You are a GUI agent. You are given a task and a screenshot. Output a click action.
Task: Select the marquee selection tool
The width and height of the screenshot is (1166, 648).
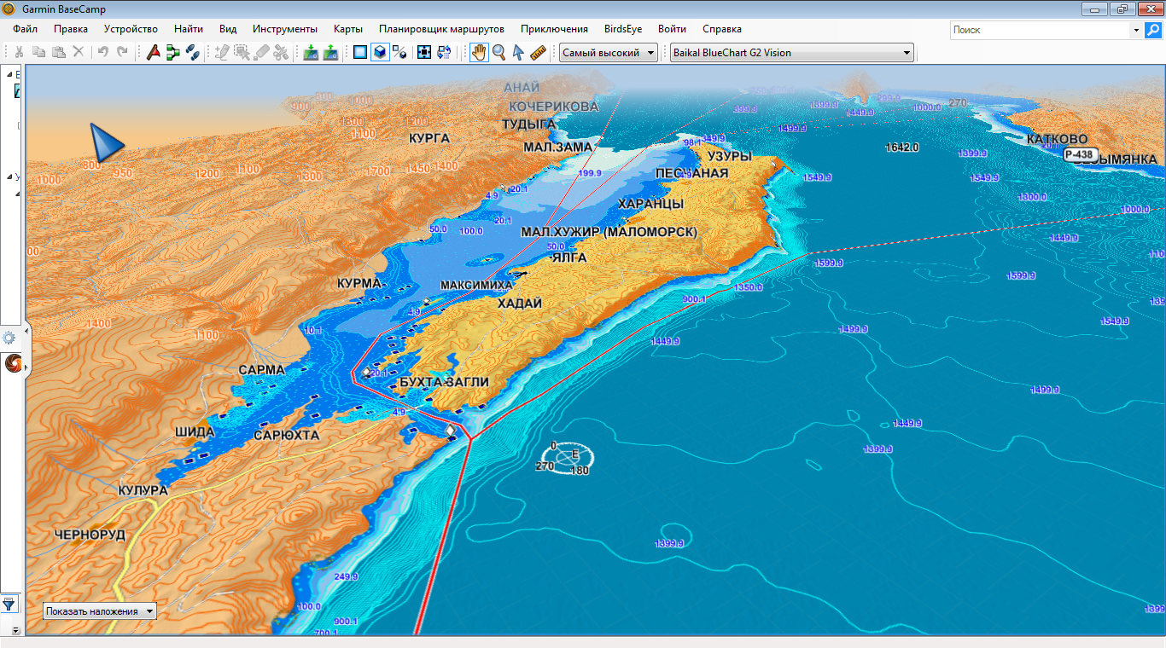click(x=242, y=52)
